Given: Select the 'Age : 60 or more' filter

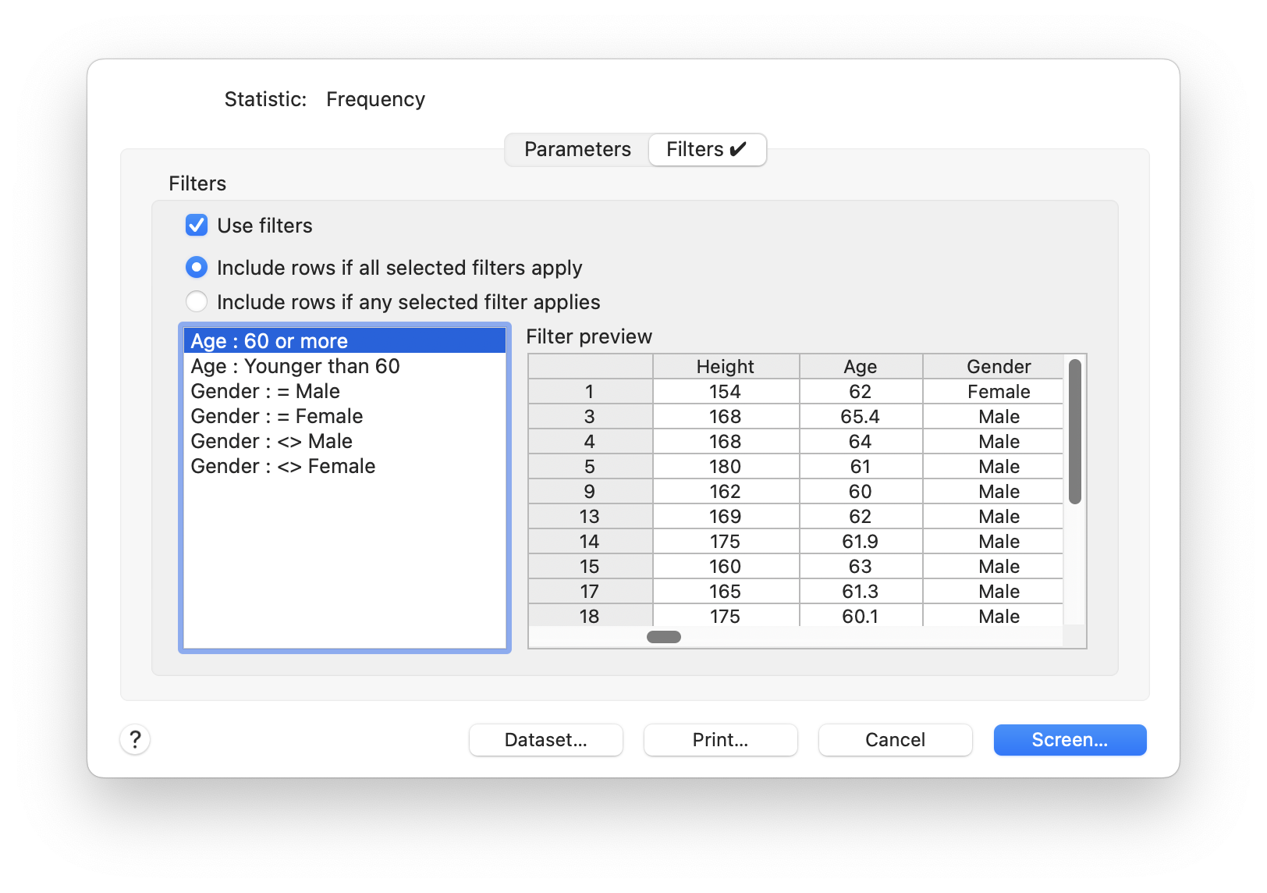Looking at the screenshot, I should 269,341.
